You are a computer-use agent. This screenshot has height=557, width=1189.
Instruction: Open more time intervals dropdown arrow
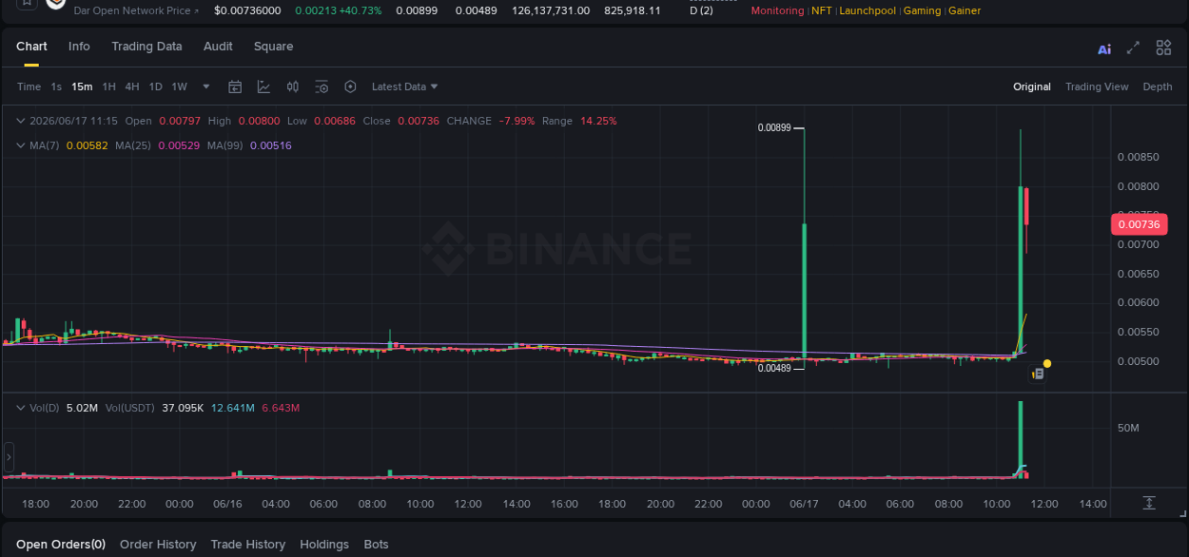tap(206, 86)
